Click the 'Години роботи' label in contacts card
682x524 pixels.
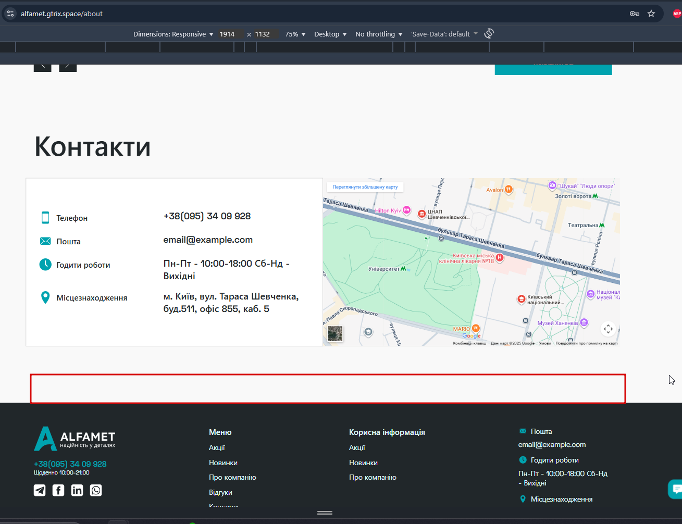coord(83,265)
